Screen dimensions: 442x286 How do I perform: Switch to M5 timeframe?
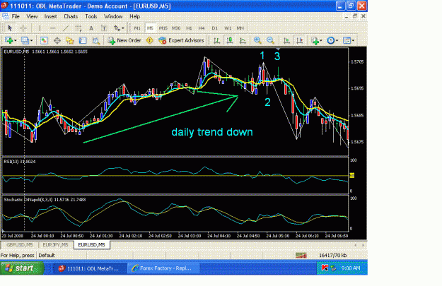pos(150,28)
